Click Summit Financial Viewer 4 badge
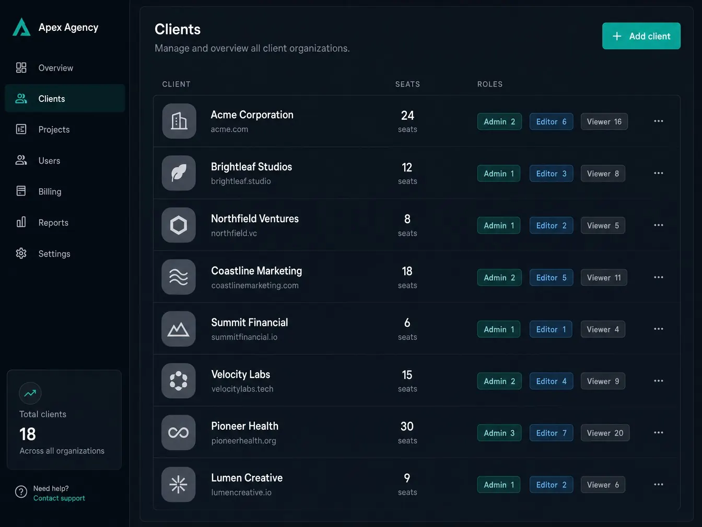702x527 pixels. tap(603, 329)
